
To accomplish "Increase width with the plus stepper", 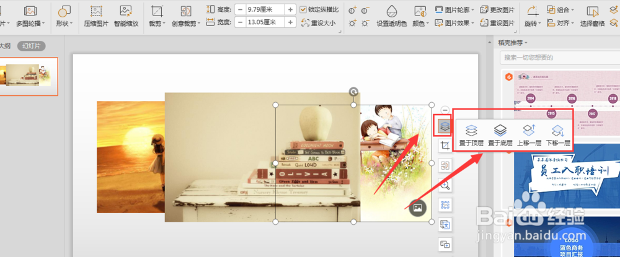I will (290, 22).
